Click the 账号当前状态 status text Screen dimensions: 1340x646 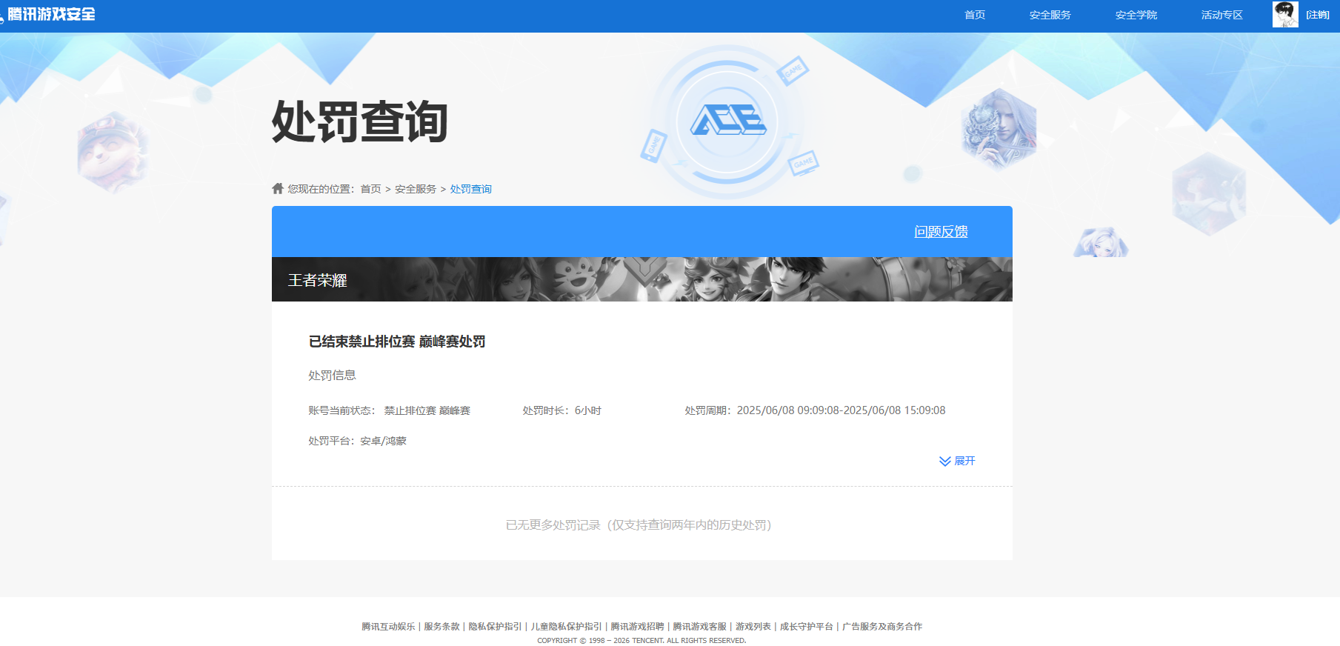pyautogui.click(x=390, y=410)
